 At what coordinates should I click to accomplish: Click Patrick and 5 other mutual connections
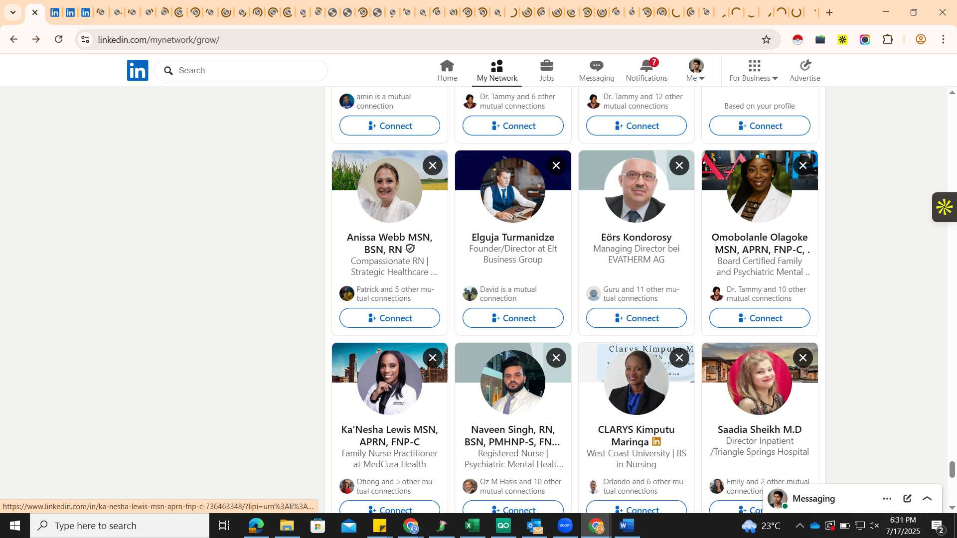[395, 294]
